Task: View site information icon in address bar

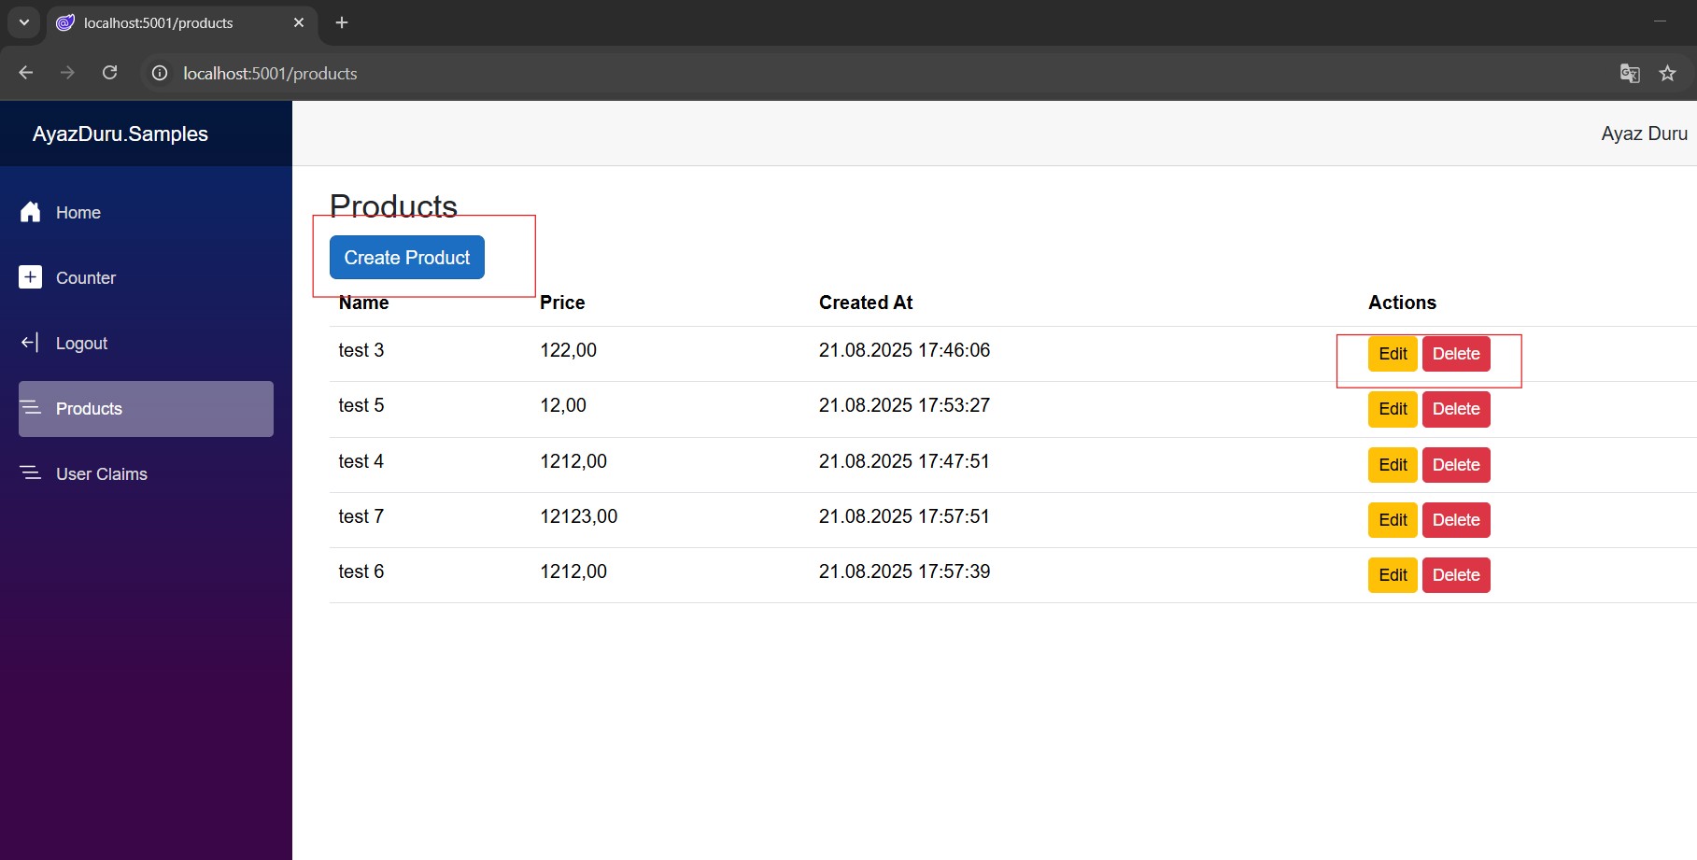Action: [160, 73]
